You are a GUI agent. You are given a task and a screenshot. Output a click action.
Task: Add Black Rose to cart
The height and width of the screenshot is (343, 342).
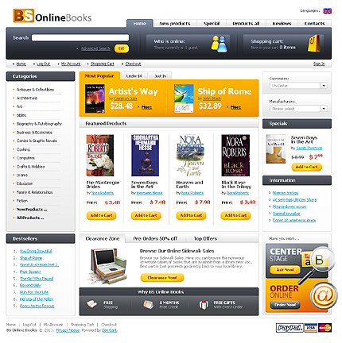[x=235, y=215]
